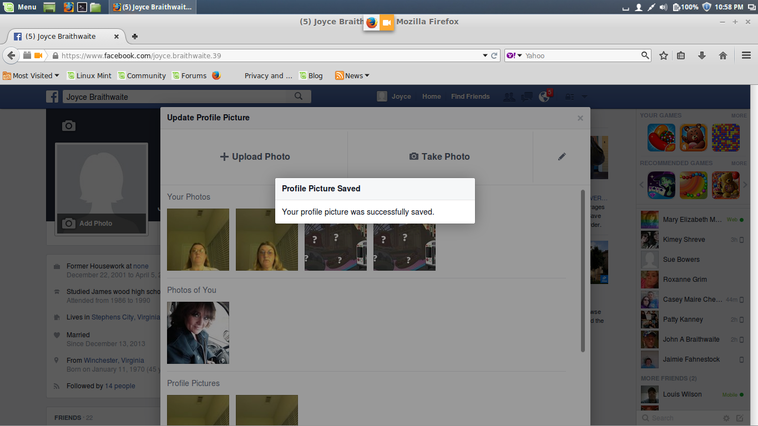Open the Privacy and ... bookmark
This screenshot has width=758, height=426.
tap(269, 75)
